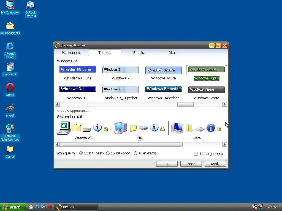
Task: Switch to the Effects tab
Action: point(139,52)
